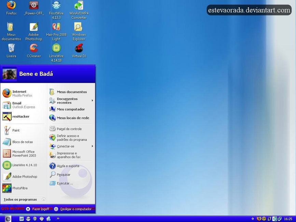Click the user account picture thumbnail
The width and height of the screenshot is (296, 222).
[9, 74]
